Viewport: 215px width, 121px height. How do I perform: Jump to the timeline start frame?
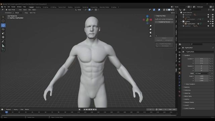pyautogui.click(x=84, y=110)
